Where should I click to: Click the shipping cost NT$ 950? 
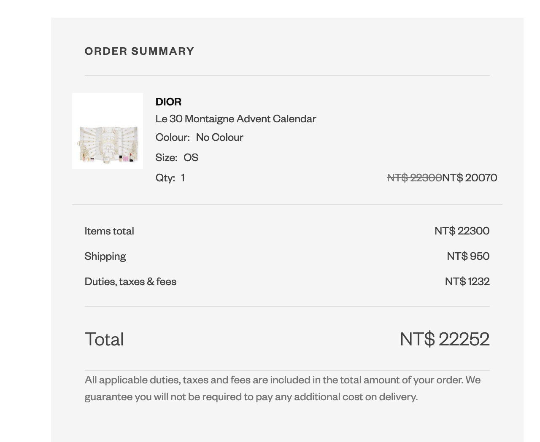pyautogui.click(x=468, y=256)
